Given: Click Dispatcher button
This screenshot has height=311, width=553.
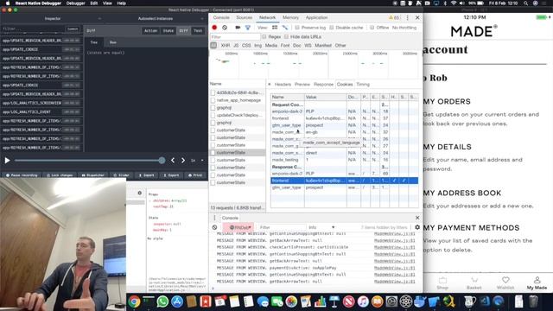Looking at the screenshot, I should click(x=93, y=175).
